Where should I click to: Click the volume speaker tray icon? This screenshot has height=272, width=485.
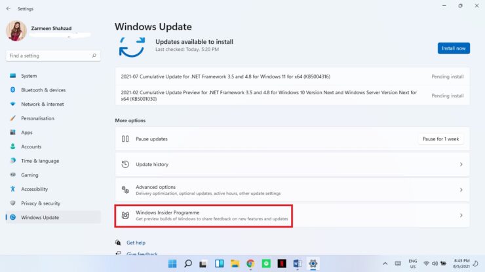pyautogui.click(x=435, y=263)
